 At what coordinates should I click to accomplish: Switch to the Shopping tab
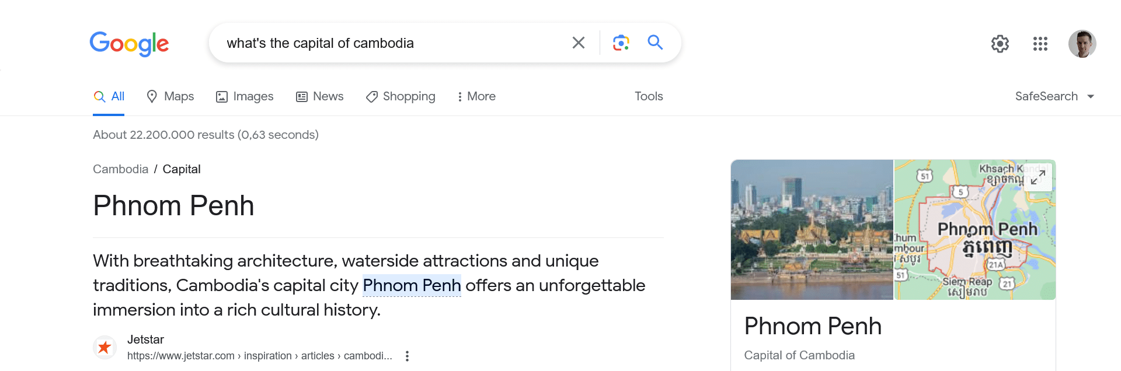(401, 96)
